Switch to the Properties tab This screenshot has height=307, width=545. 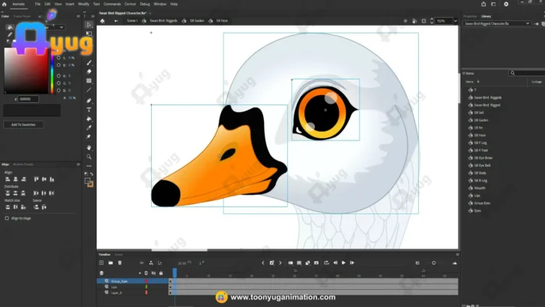[470, 16]
